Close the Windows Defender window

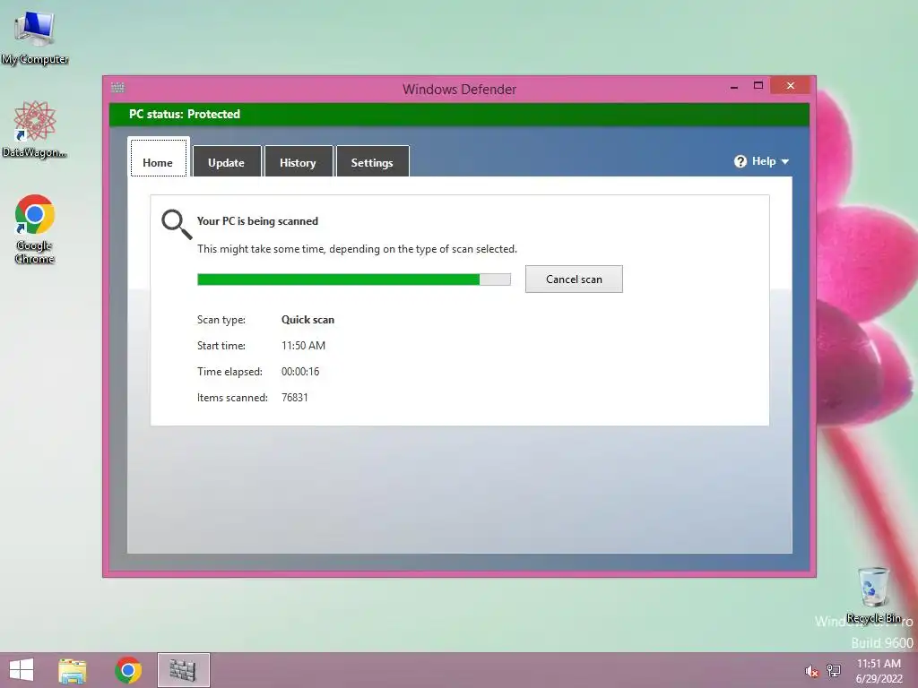click(791, 85)
